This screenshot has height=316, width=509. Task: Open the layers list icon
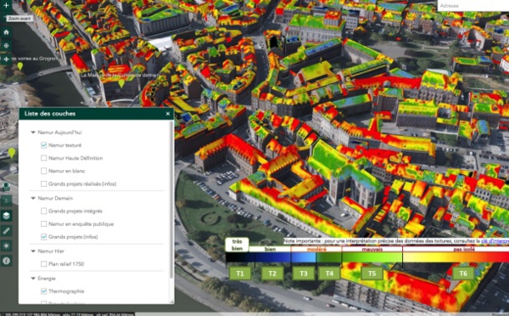pos(6,216)
